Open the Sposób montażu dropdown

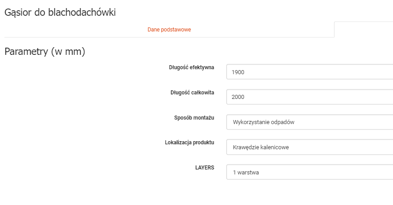click(x=310, y=122)
